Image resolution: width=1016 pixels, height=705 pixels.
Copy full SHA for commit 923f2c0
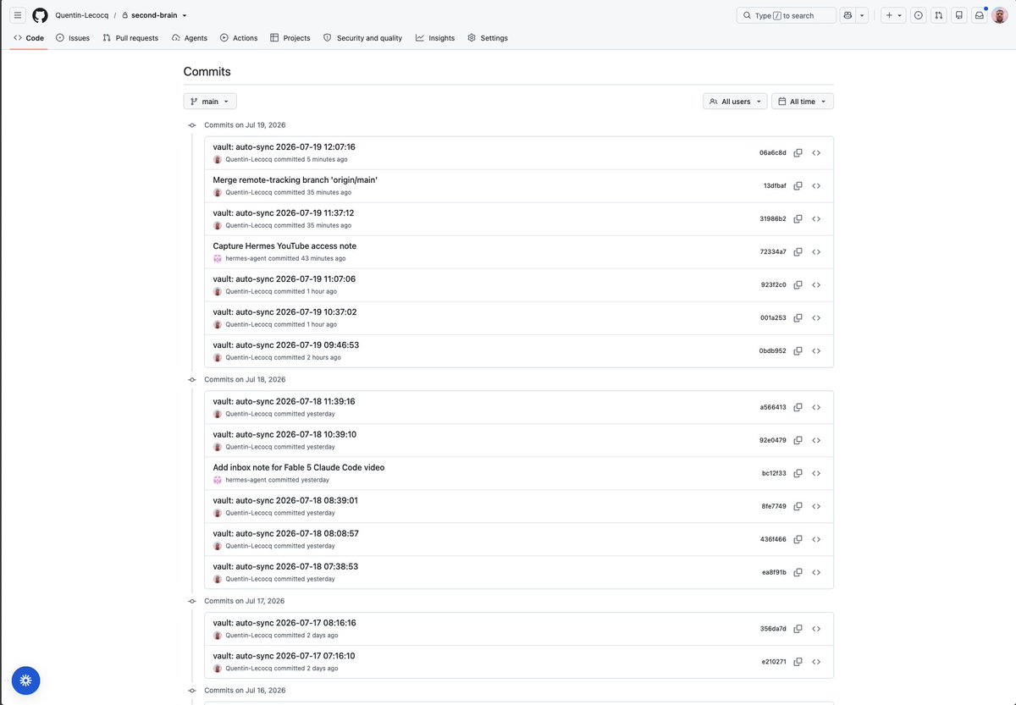point(798,285)
